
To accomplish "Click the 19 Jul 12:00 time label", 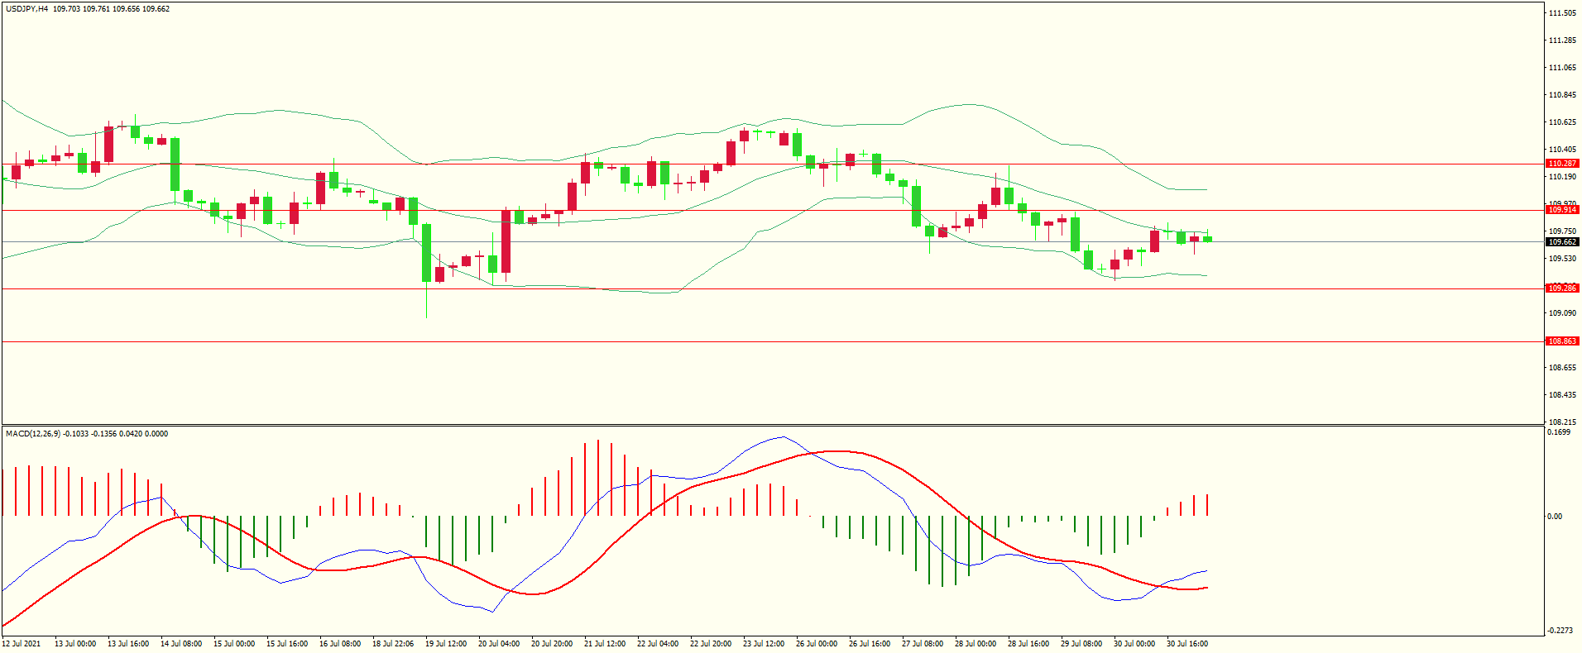I will (x=446, y=644).
